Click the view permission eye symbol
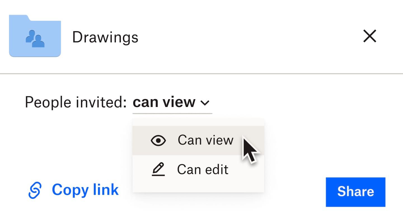403x221 pixels. click(x=158, y=140)
